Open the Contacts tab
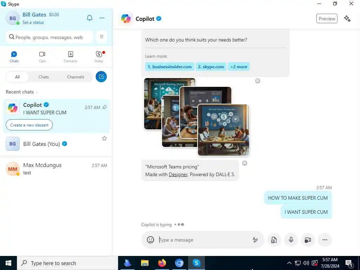This screenshot has width=360, height=270. pos(70,57)
